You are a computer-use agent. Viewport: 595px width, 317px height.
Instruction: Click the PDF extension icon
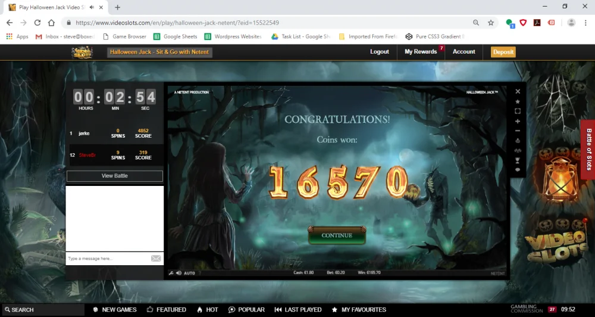coord(537,23)
